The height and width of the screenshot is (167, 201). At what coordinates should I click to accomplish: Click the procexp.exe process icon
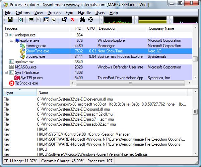22,56
